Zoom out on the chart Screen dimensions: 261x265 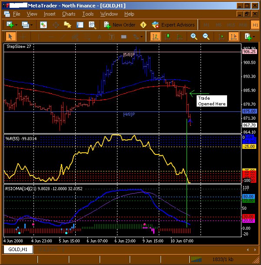click(206, 37)
